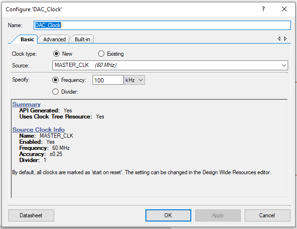Close the Configure 'DAC_Clock' dialog

(284, 9)
